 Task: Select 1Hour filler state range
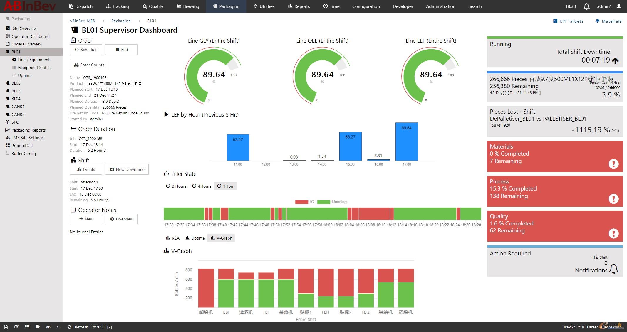(226, 186)
